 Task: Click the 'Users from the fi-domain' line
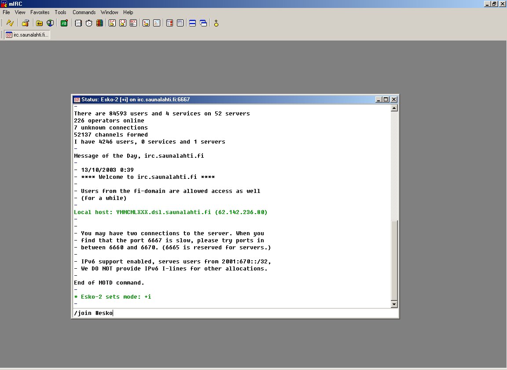pos(167,191)
